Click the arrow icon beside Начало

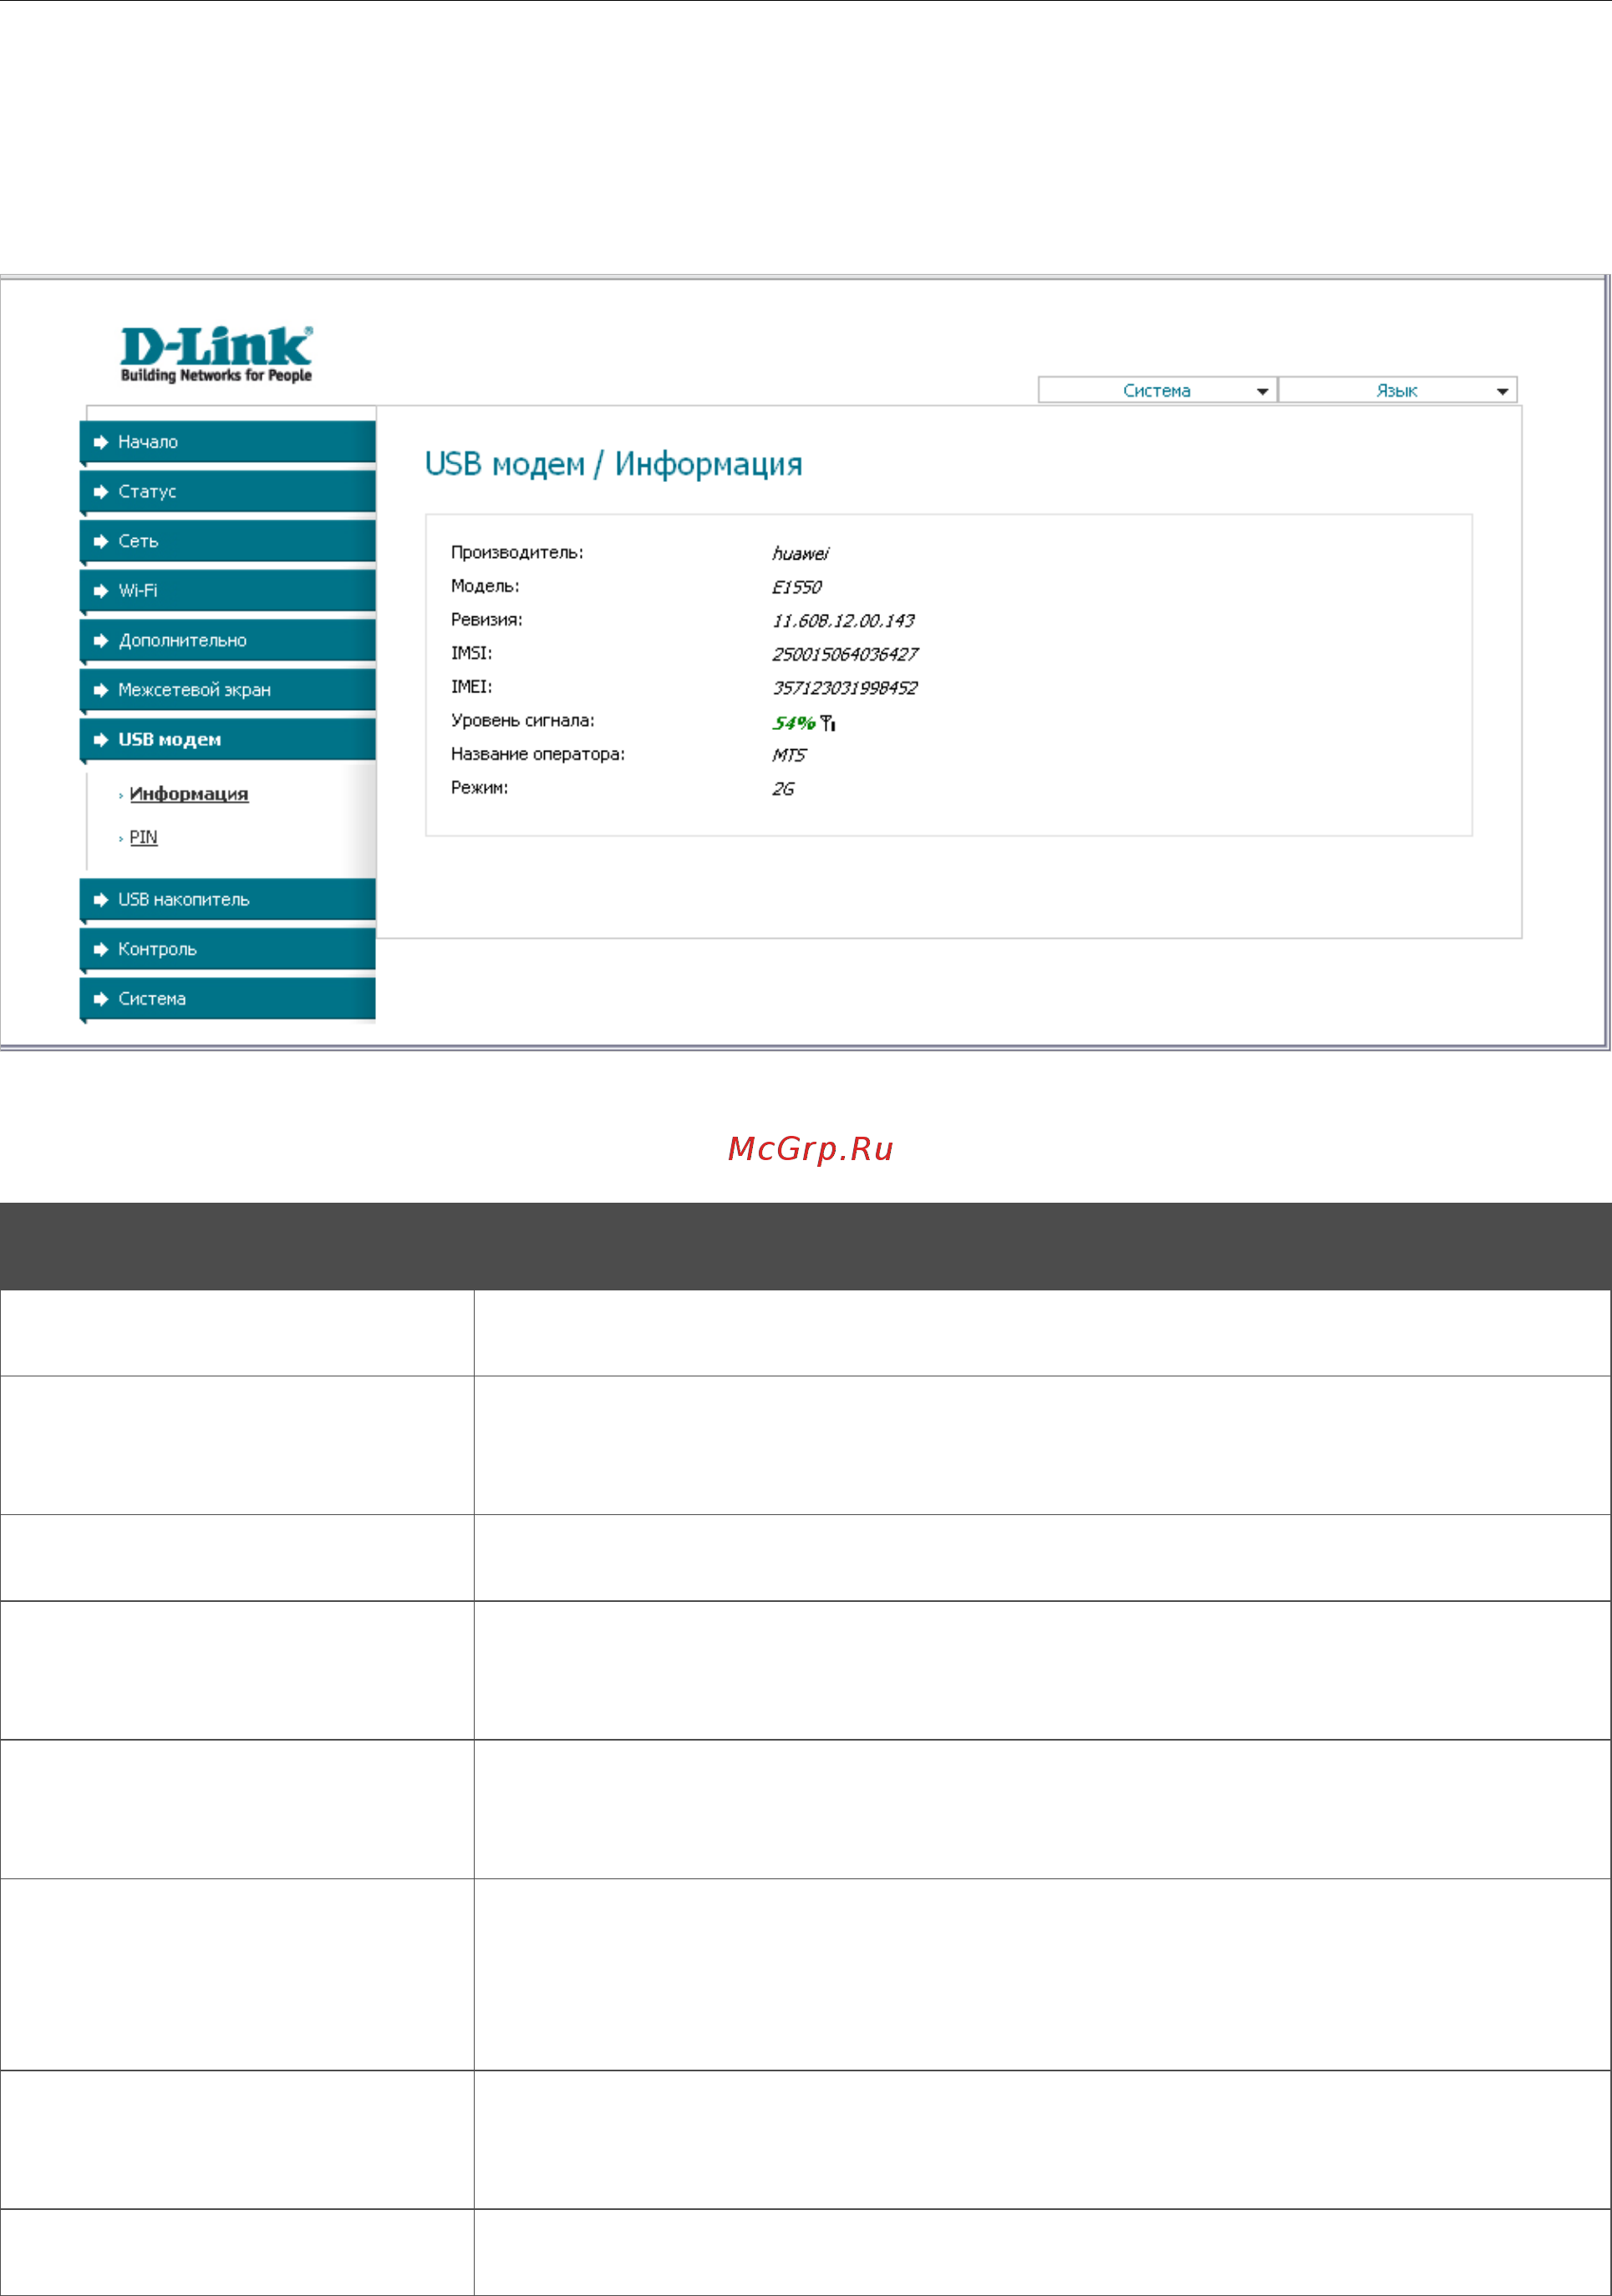(x=100, y=442)
